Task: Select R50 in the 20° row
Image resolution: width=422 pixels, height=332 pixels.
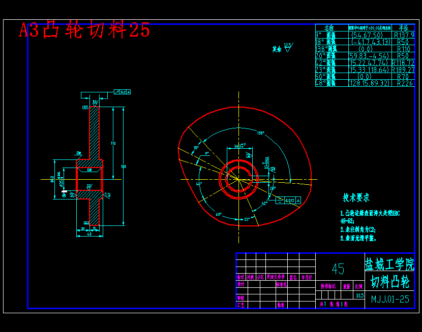Action: click(403, 56)
